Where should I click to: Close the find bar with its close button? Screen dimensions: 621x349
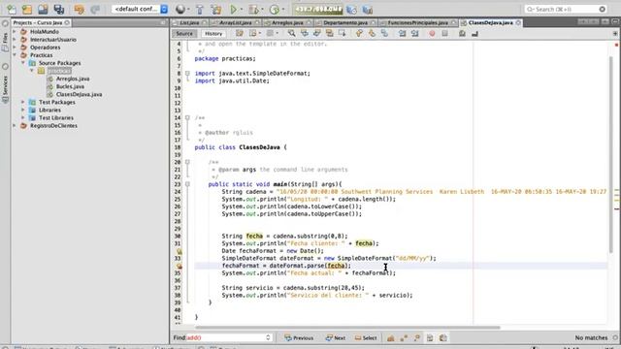coord(615,337)
